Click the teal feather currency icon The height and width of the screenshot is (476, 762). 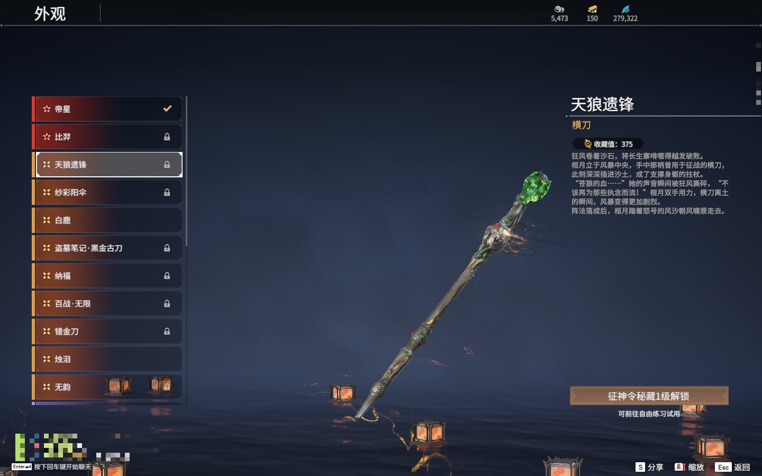tap(625, 9)
